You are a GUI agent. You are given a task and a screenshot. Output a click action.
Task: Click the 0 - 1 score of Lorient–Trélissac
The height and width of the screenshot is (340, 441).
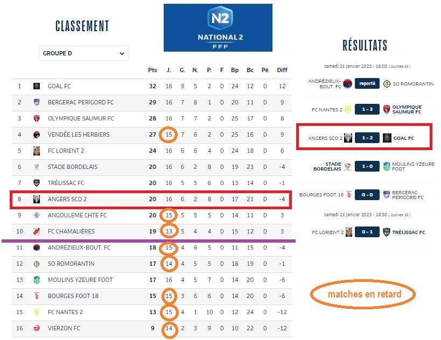367,232
